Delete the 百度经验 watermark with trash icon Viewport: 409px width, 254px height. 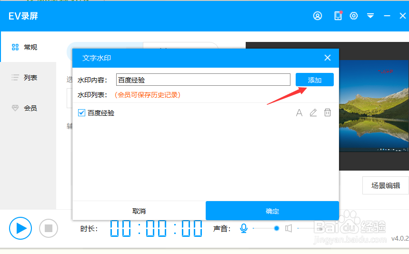click(x=328, y=112)
